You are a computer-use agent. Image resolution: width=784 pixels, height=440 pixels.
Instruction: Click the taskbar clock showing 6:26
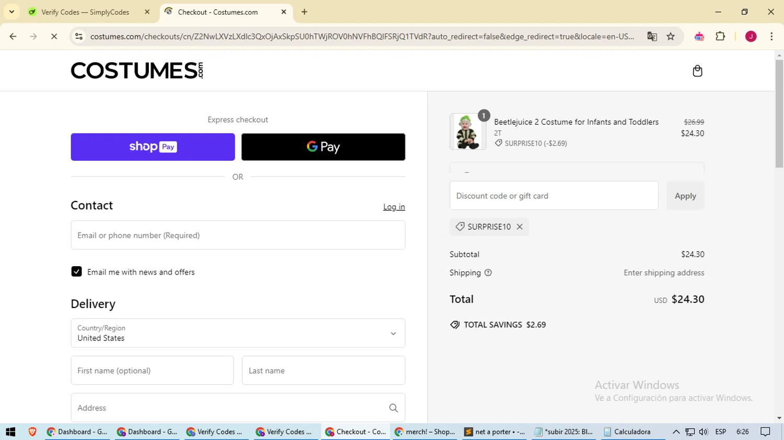click(743, 432)
